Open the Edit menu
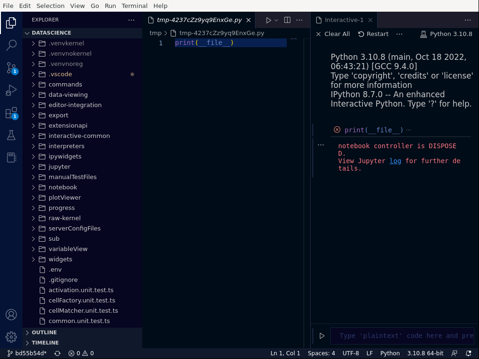The height and width of the screenshot is (359, 479). (25, 6)
